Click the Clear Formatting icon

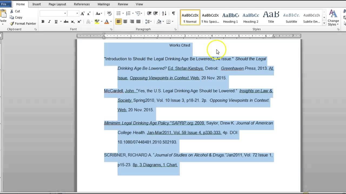(109, 13)
